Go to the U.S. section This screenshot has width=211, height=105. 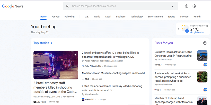click(x=87, y=17)
